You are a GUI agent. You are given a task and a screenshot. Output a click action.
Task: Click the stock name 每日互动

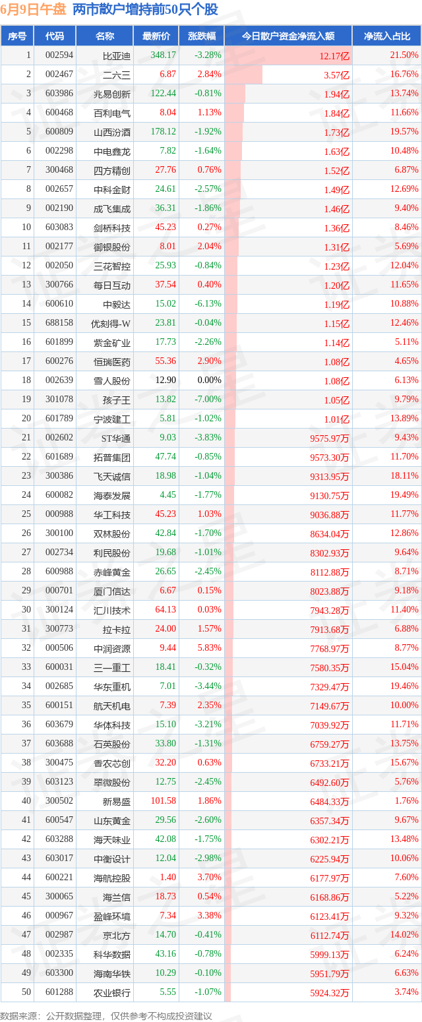(x=112, y=285)
